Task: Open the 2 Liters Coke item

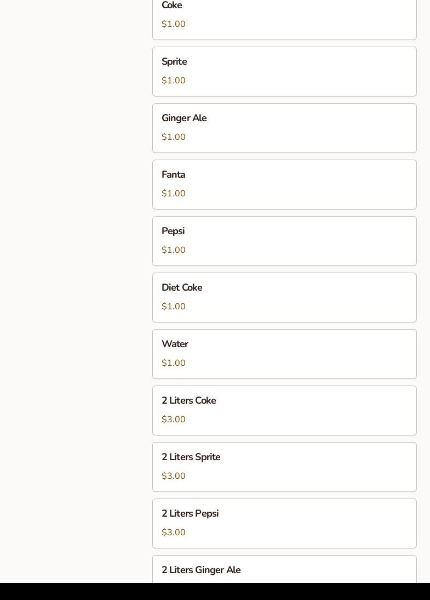Action: pos(284,410)
